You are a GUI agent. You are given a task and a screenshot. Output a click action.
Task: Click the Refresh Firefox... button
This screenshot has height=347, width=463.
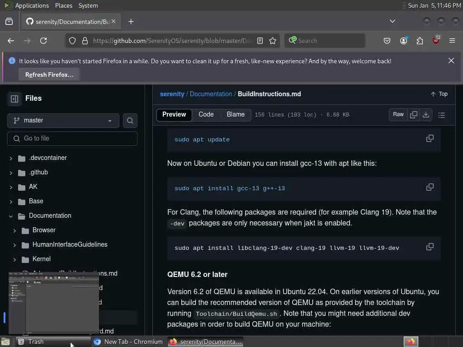click(x=49, y=75)
